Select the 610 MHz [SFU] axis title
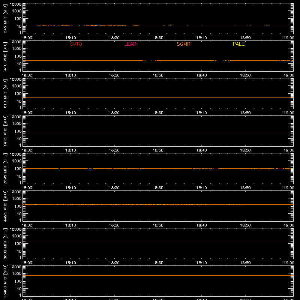This screenshot has height=300, width=300. coord(5,93)
